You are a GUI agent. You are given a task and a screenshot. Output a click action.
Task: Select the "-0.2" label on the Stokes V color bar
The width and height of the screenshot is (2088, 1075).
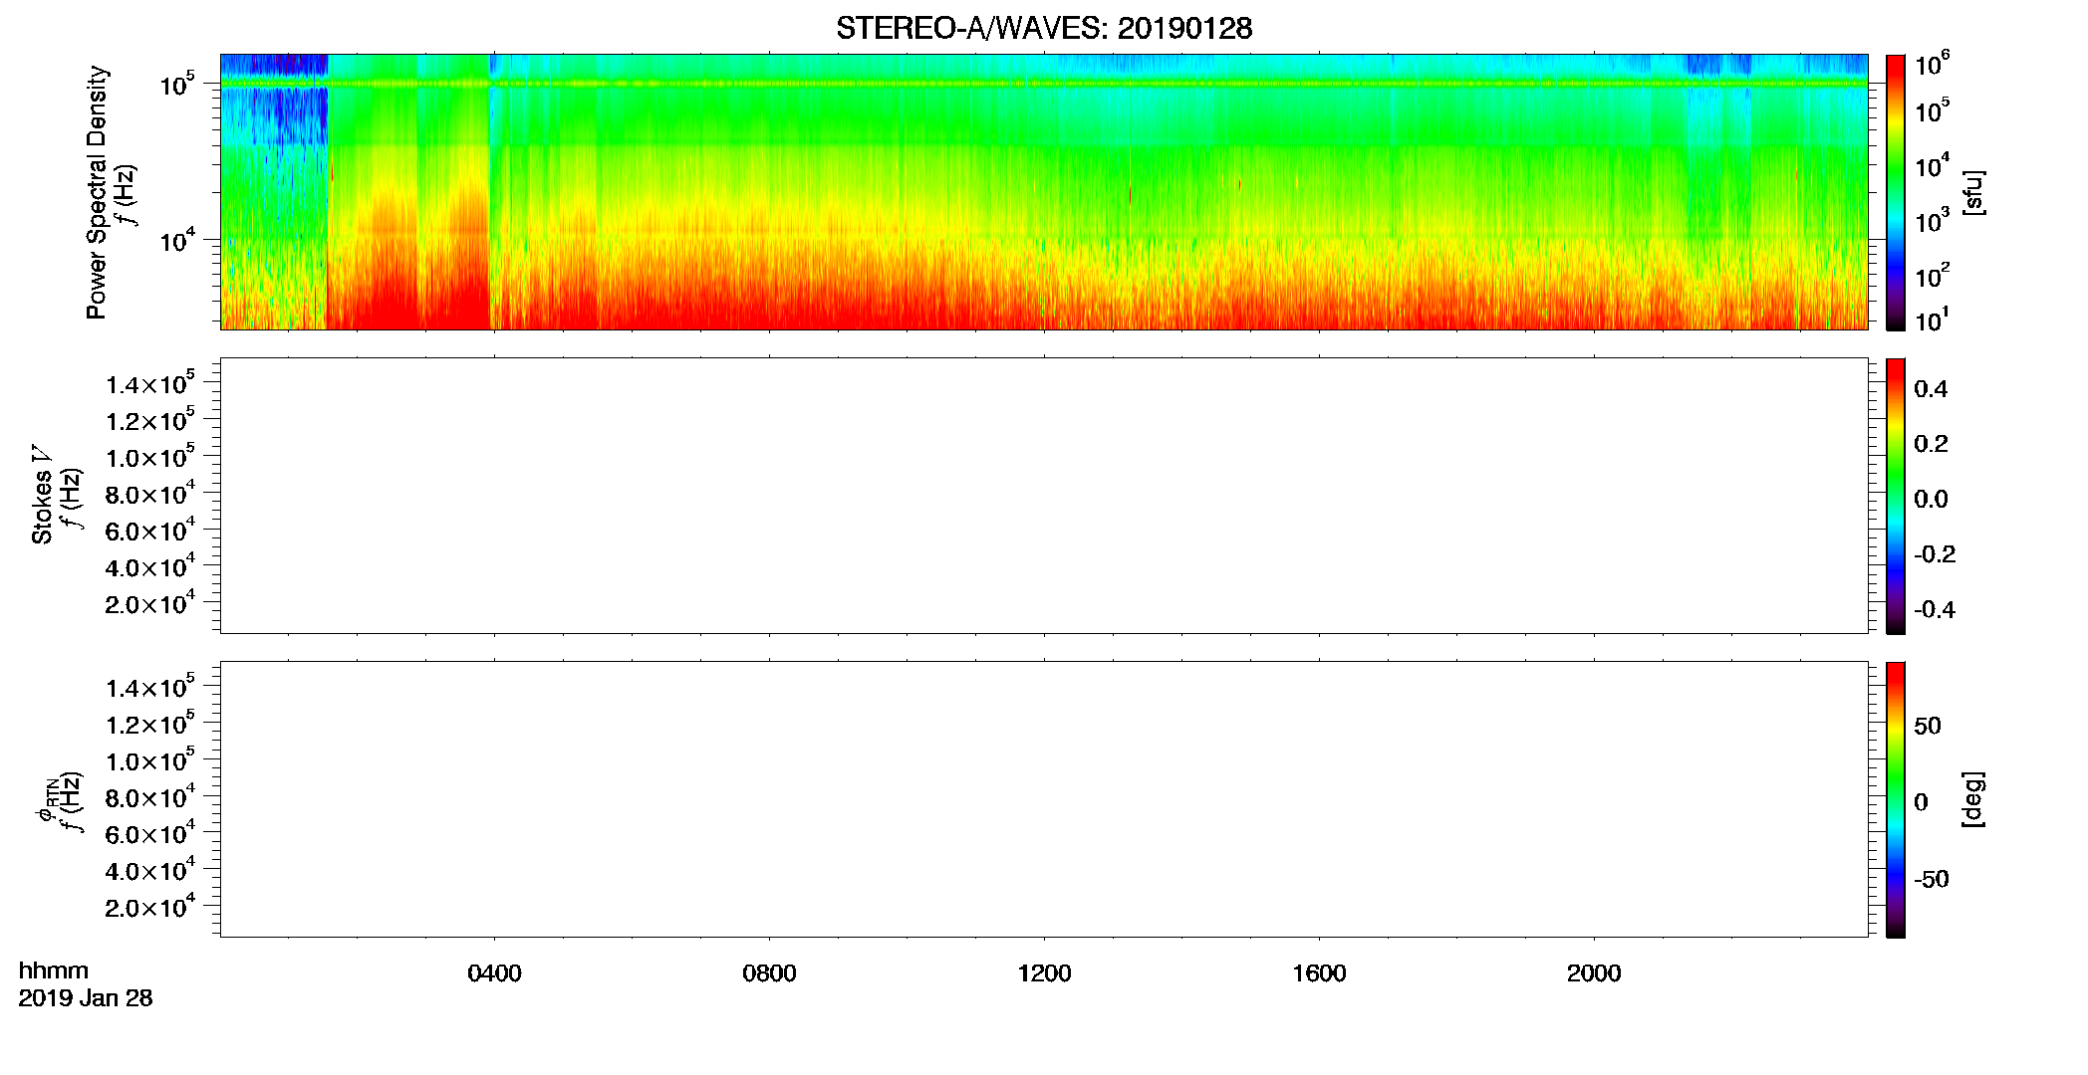click(x=1935, y=554)
